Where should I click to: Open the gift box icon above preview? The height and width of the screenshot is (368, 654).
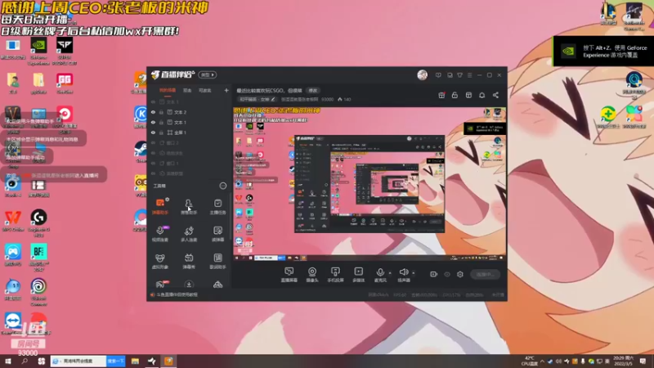click(441, 95)
